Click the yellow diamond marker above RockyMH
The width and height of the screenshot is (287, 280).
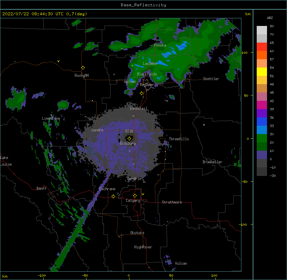click(x=83, y=68)
